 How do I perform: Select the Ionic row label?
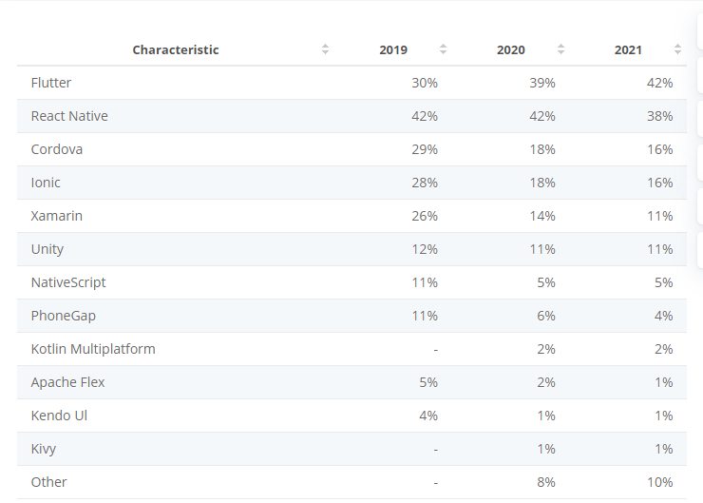tap(46, 183)
